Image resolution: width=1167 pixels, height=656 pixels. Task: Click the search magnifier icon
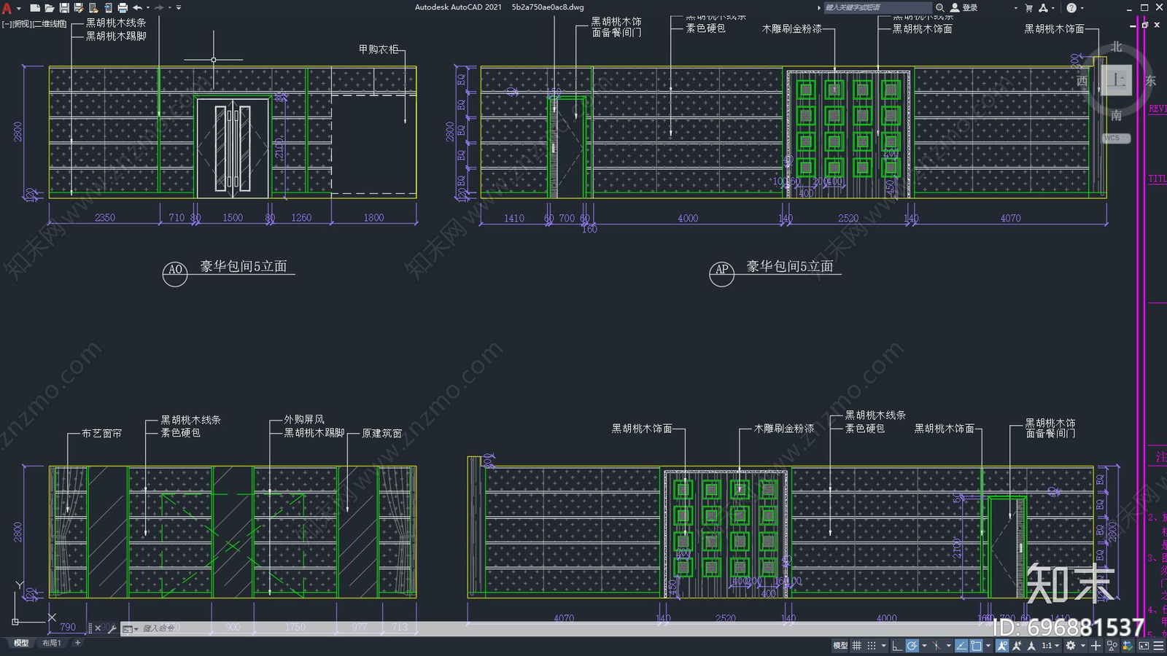(940, 7)
